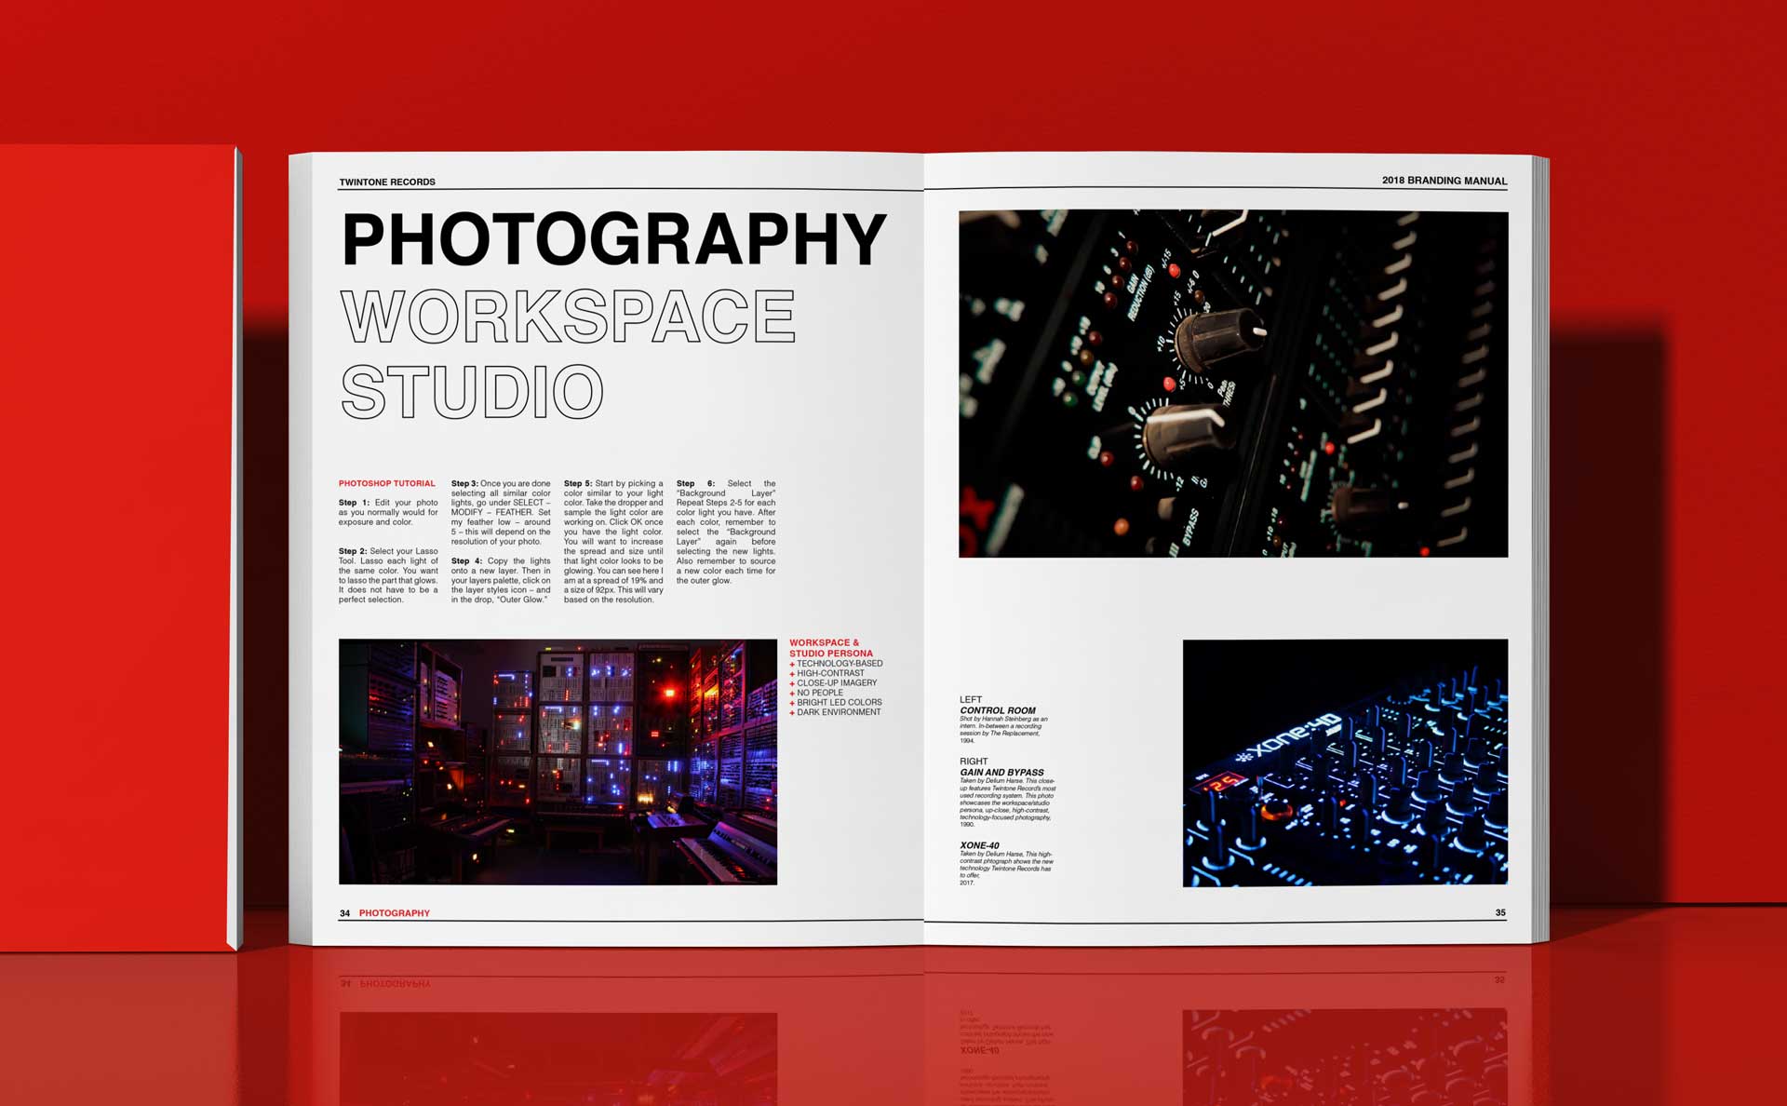
Task: Click page number 35
Action: [x=1500, y=912]
